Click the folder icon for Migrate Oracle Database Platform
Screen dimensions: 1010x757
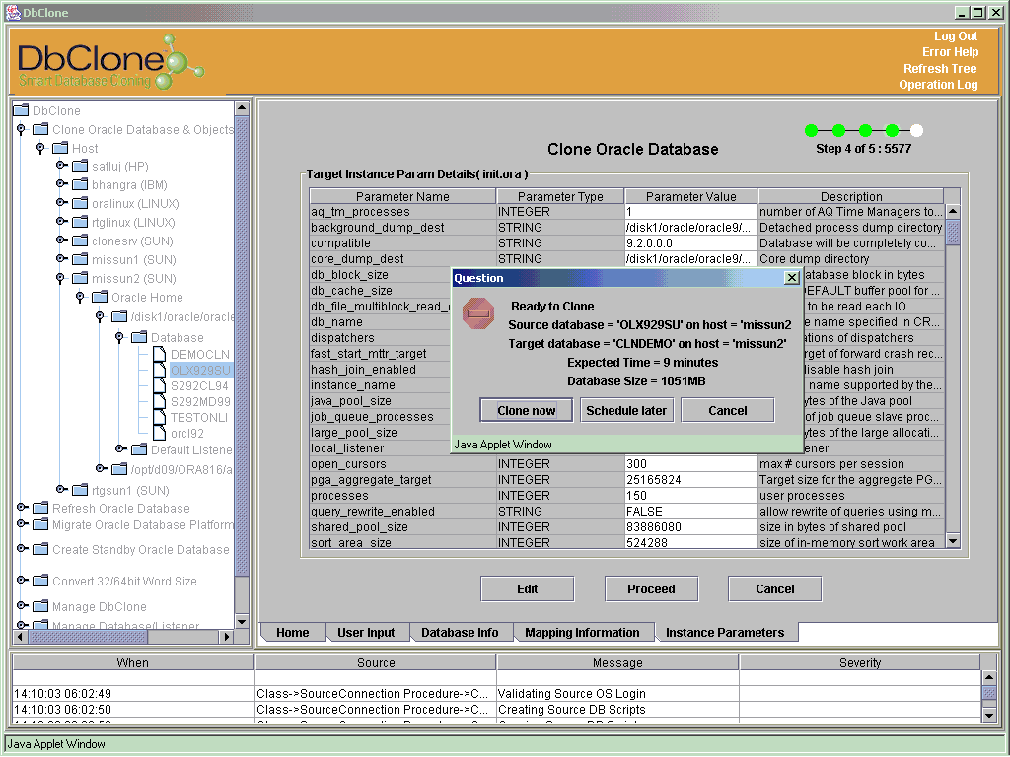pos(39,524)
